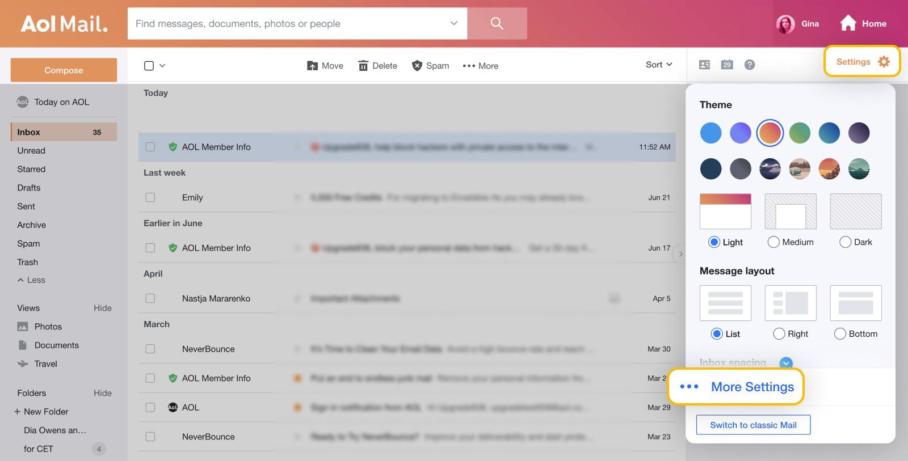Go to Home via house icon
Image resolution: width=908 pixels, height=461 pixels.
click(x=848, y=23)
